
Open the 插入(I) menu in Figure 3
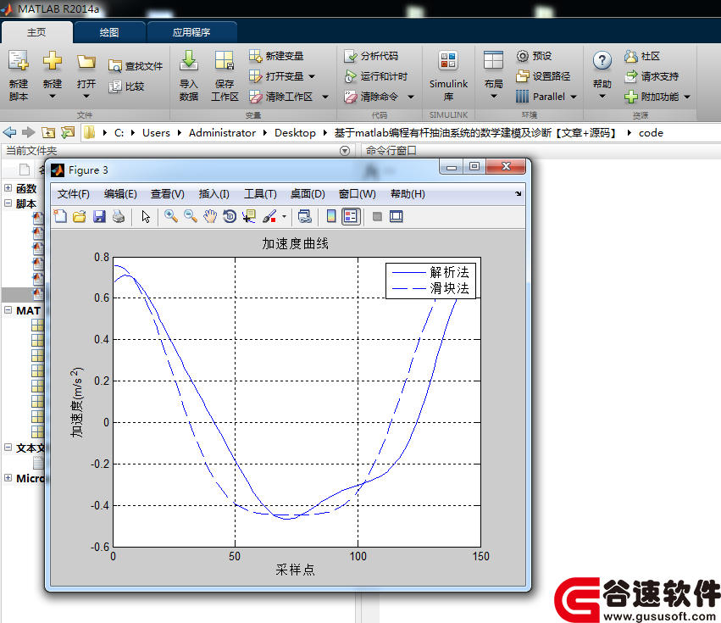214,194
